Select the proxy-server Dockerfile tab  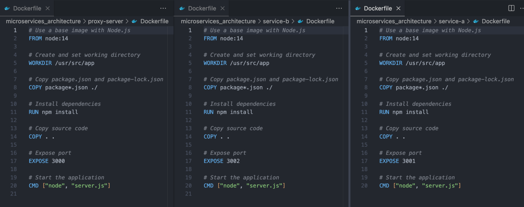pos(27,8)
